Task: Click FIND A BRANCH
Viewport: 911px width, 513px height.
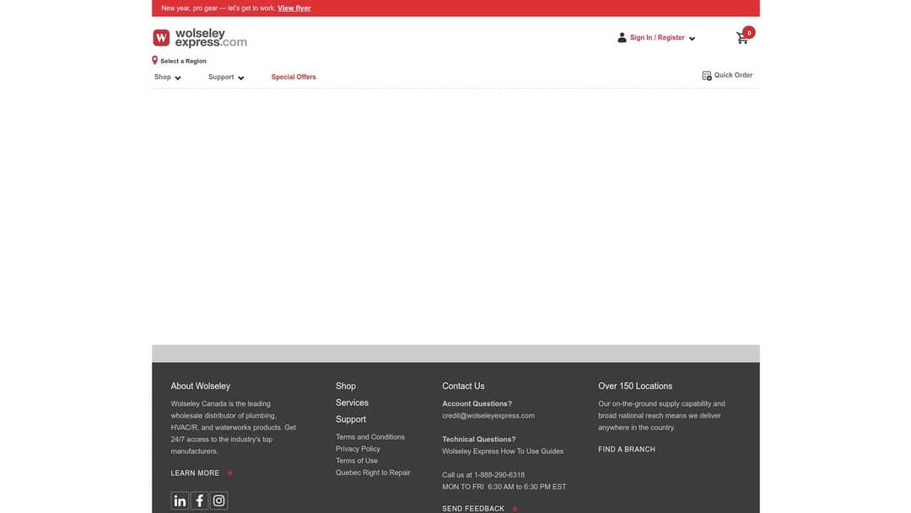Action: click(x=627, y=447)
